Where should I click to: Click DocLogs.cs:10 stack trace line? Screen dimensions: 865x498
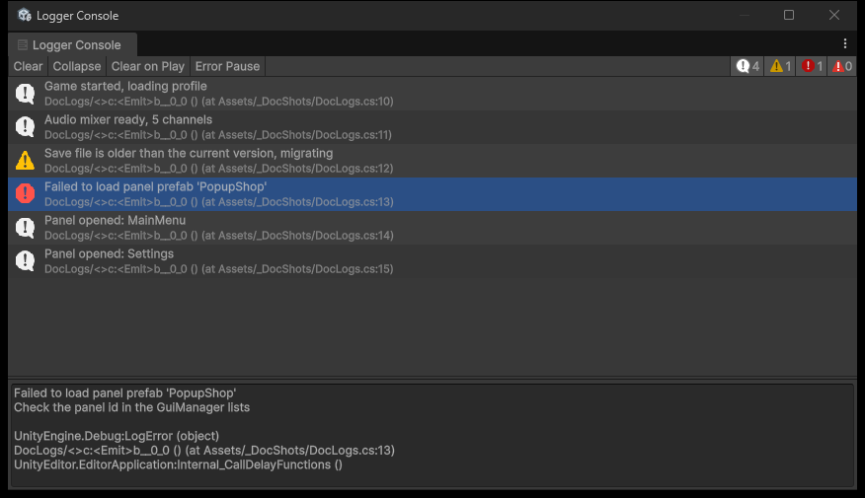pos(219,102)
